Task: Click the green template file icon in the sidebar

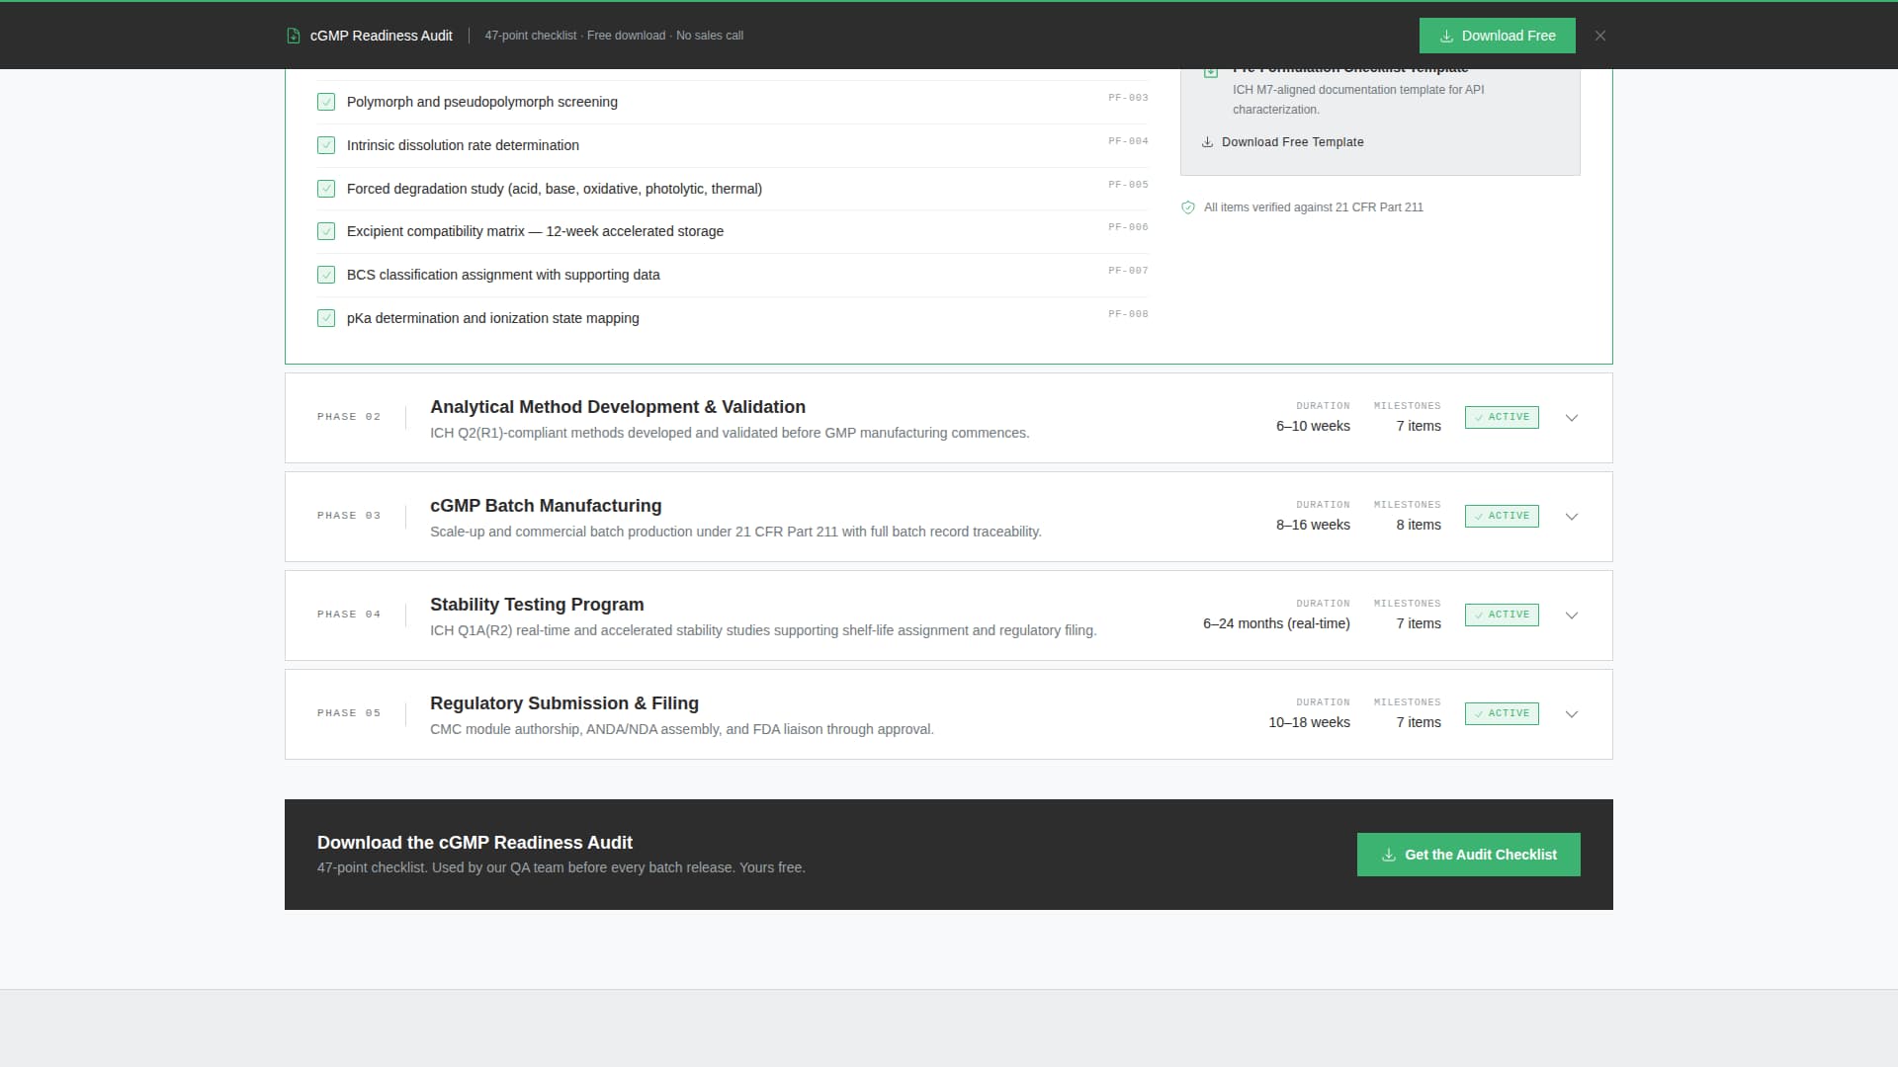Action: 1210,70
